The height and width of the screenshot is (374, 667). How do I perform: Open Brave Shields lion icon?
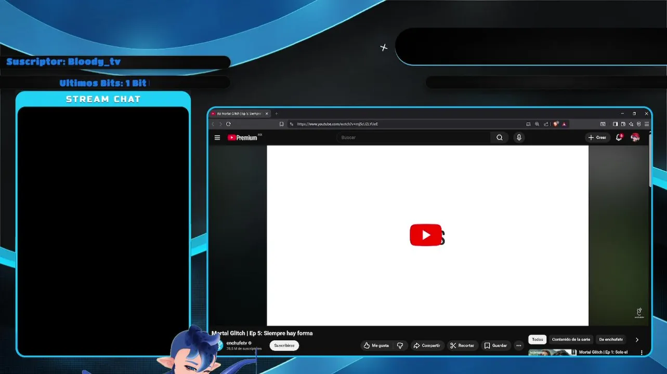pos(555,124)
